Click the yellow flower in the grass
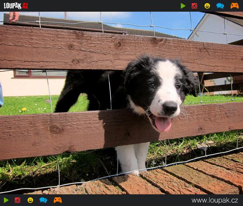243x206 pixels. click(24, 109)
